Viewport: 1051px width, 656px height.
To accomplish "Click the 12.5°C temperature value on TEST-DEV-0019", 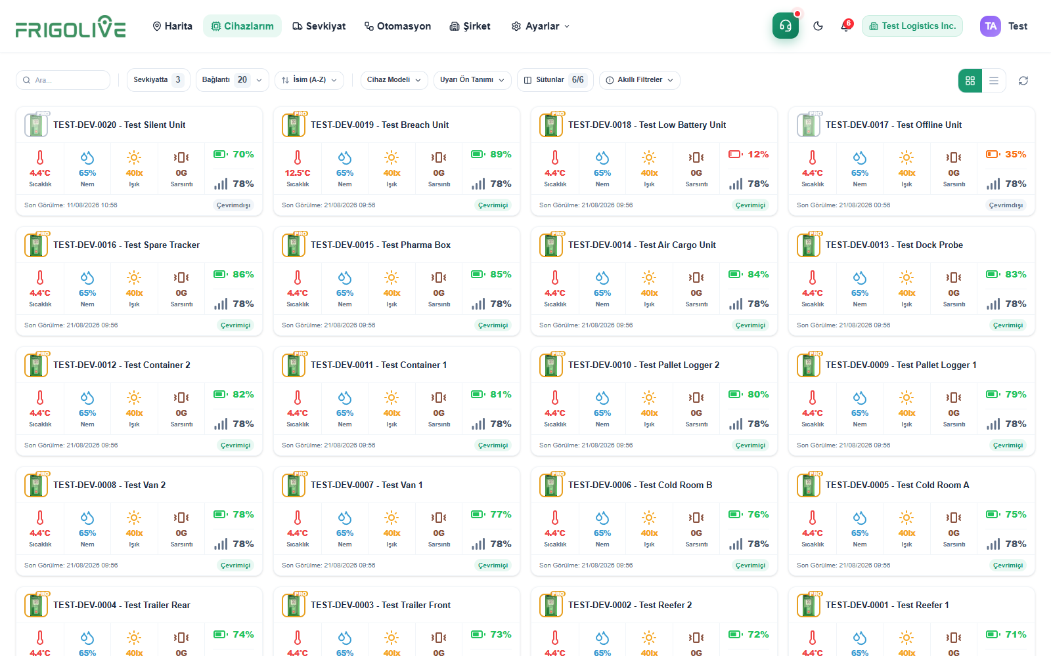I will [298, 173].
